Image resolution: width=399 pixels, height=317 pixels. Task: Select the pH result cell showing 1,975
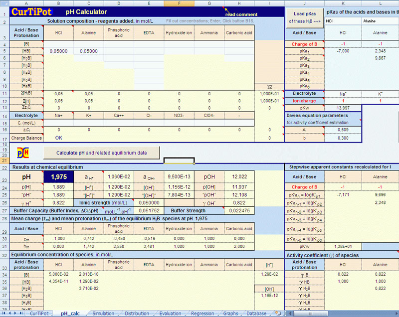(59, 176)
